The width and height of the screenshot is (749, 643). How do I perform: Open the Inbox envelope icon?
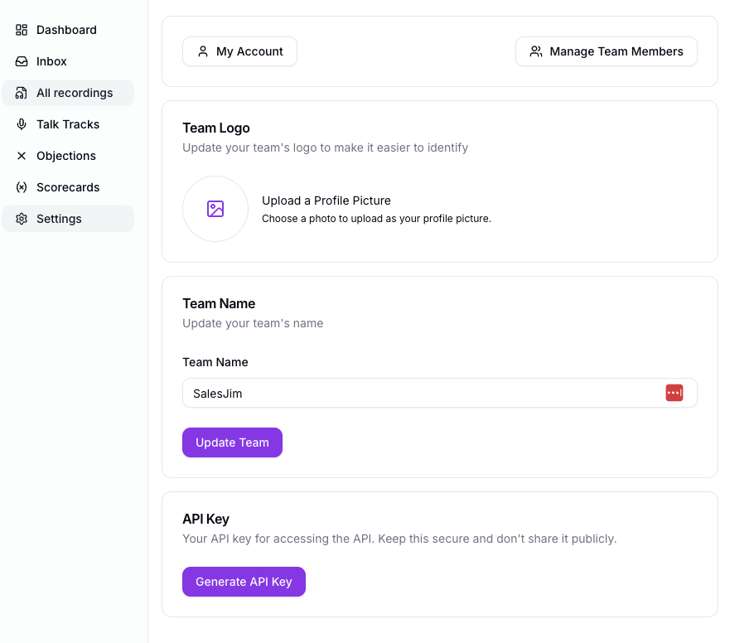[21, 61]
